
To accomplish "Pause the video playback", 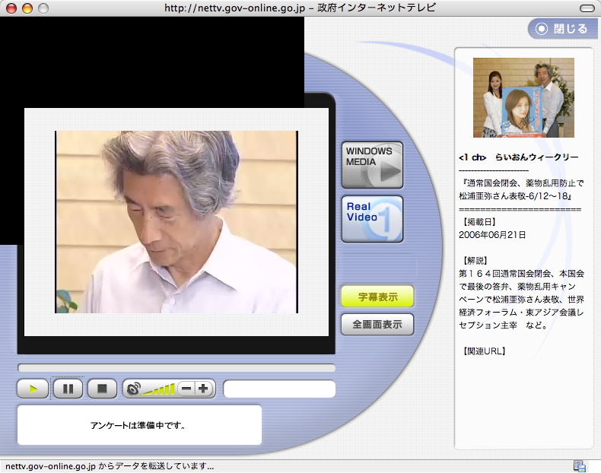I will pos(68,389).
